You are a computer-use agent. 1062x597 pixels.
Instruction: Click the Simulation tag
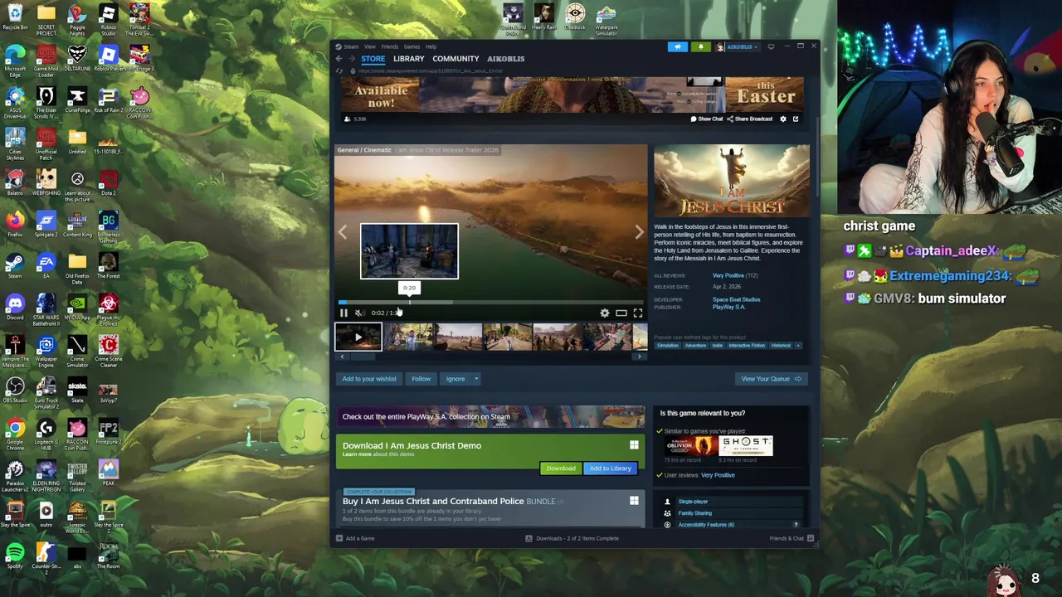[668, 346]
